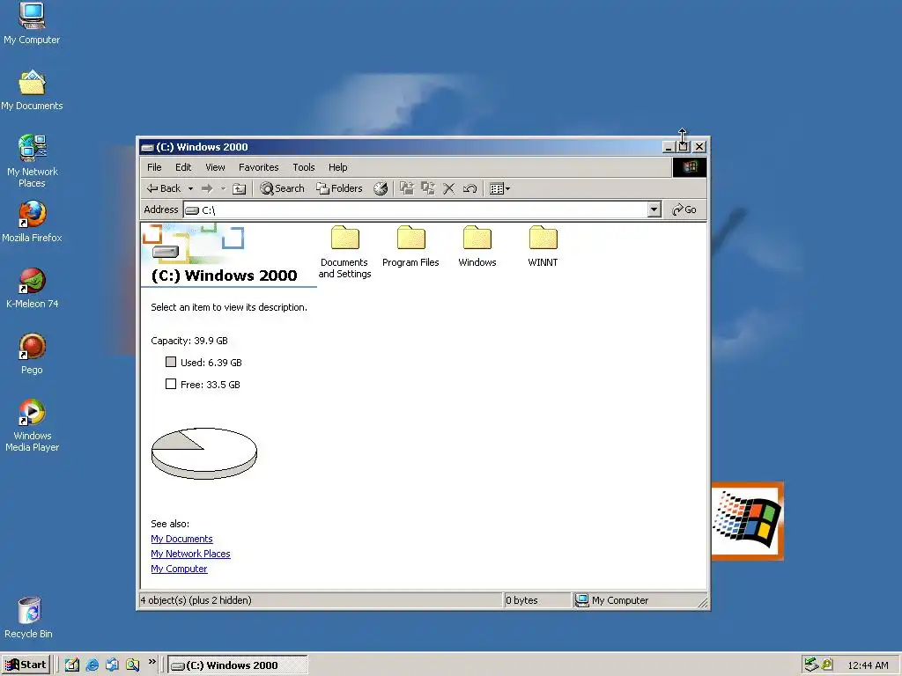Launch Outlook Express from quick launch
The width and height of the screenshot is (902, 676).
[112, 665]
